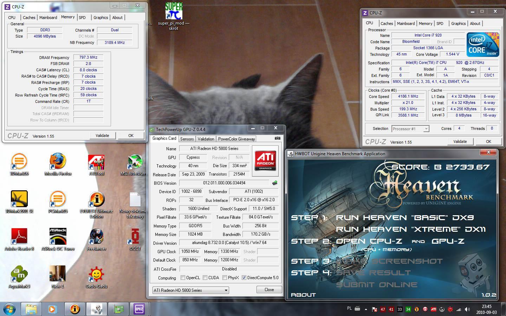
Task: Show hidden tray icons arrow
Action: click(366, 309)
